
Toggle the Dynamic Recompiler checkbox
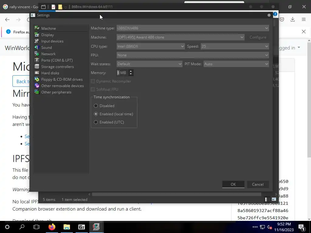93,81
